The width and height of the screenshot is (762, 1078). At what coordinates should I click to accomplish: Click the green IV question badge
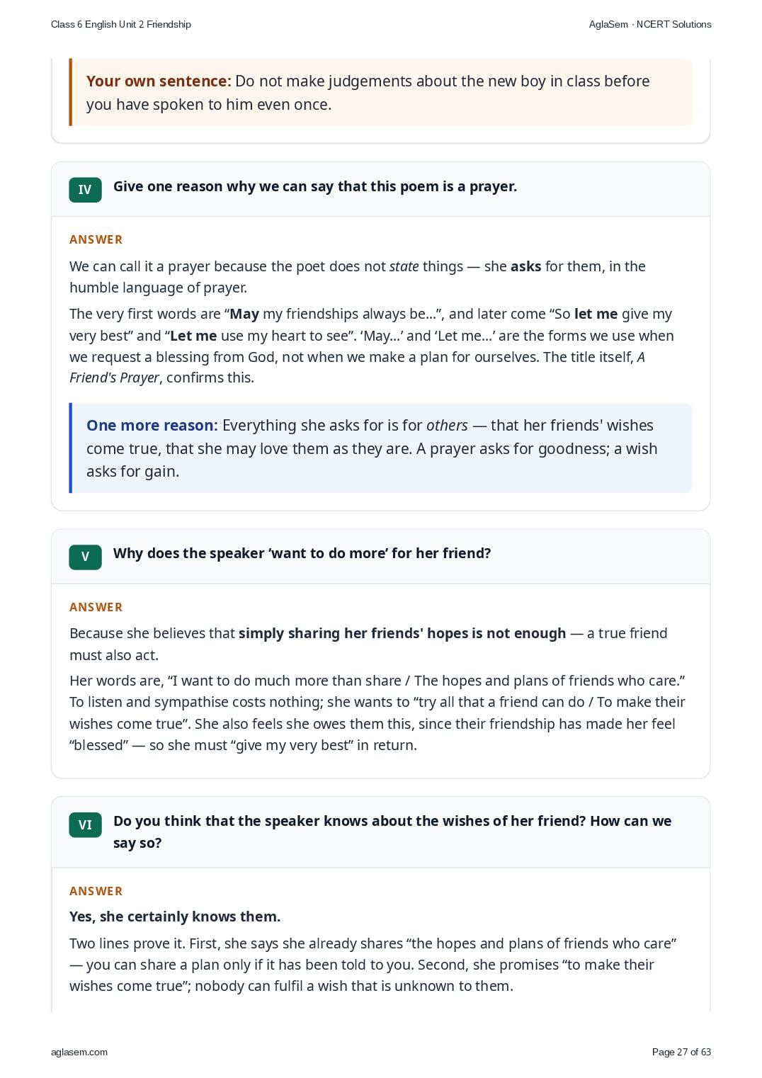coord(85,190)
